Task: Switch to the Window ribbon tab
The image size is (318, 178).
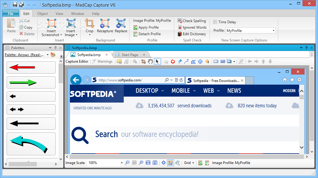Action: point(77,13)
